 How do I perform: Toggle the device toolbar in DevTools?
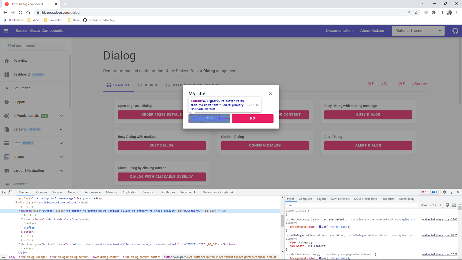11,192
